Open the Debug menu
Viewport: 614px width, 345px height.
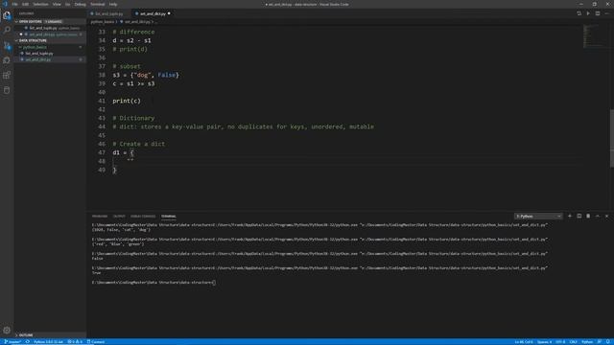[80, 4]
